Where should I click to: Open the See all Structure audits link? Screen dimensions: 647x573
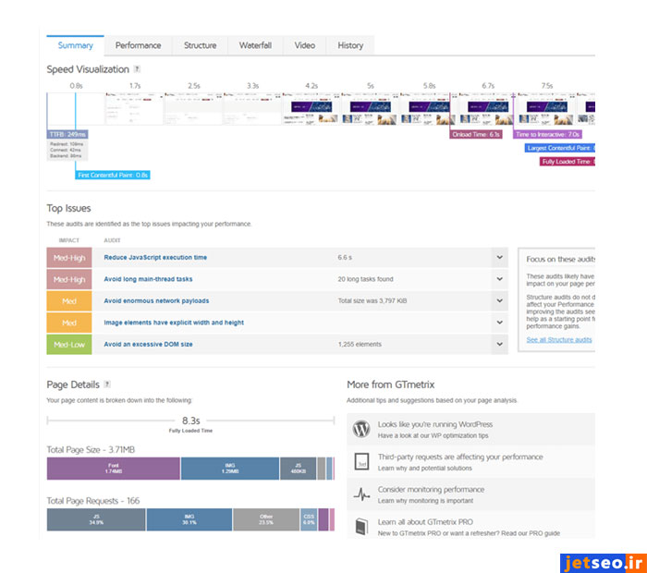tap(559, 340)
